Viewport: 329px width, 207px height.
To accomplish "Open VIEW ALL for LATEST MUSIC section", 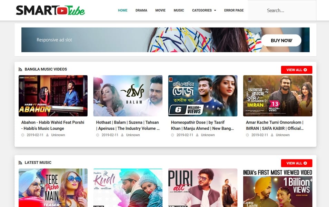I will [296, 163].
